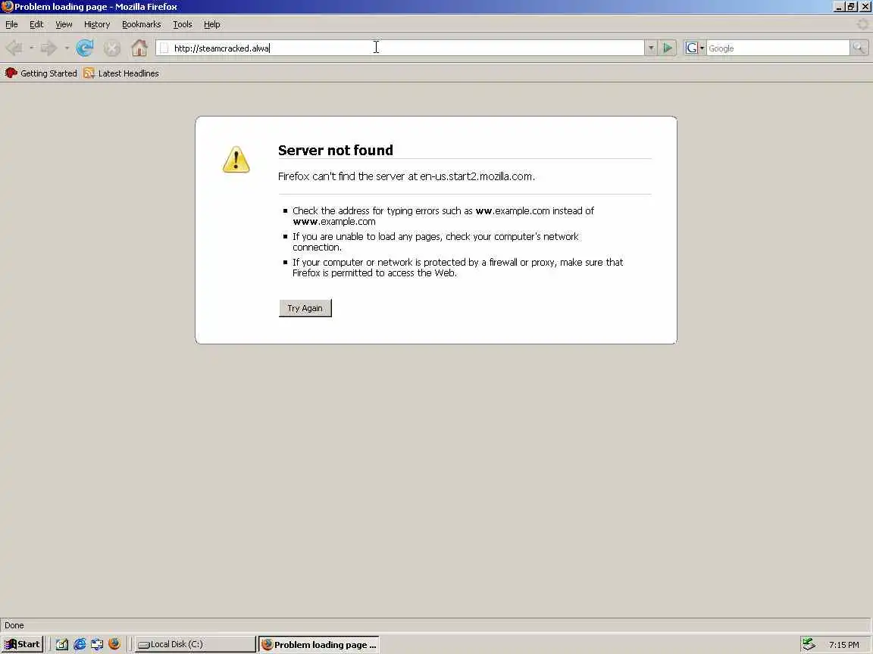
Task: Select Problem loading page taskbar button
Action: pos(319,644)
